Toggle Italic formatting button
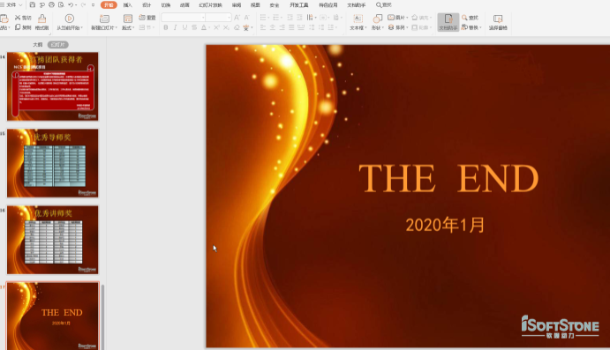 coord(175,27)
